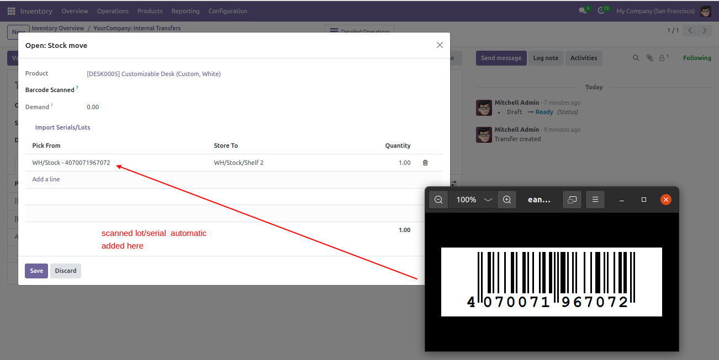This screenshot has height=360, width=719.
Task: Click New button behind dialog
Action: coord(19,32)
